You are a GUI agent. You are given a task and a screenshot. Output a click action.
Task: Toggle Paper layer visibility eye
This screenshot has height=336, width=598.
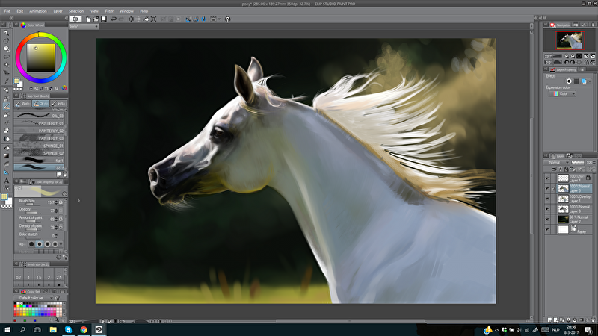[547, 230]
